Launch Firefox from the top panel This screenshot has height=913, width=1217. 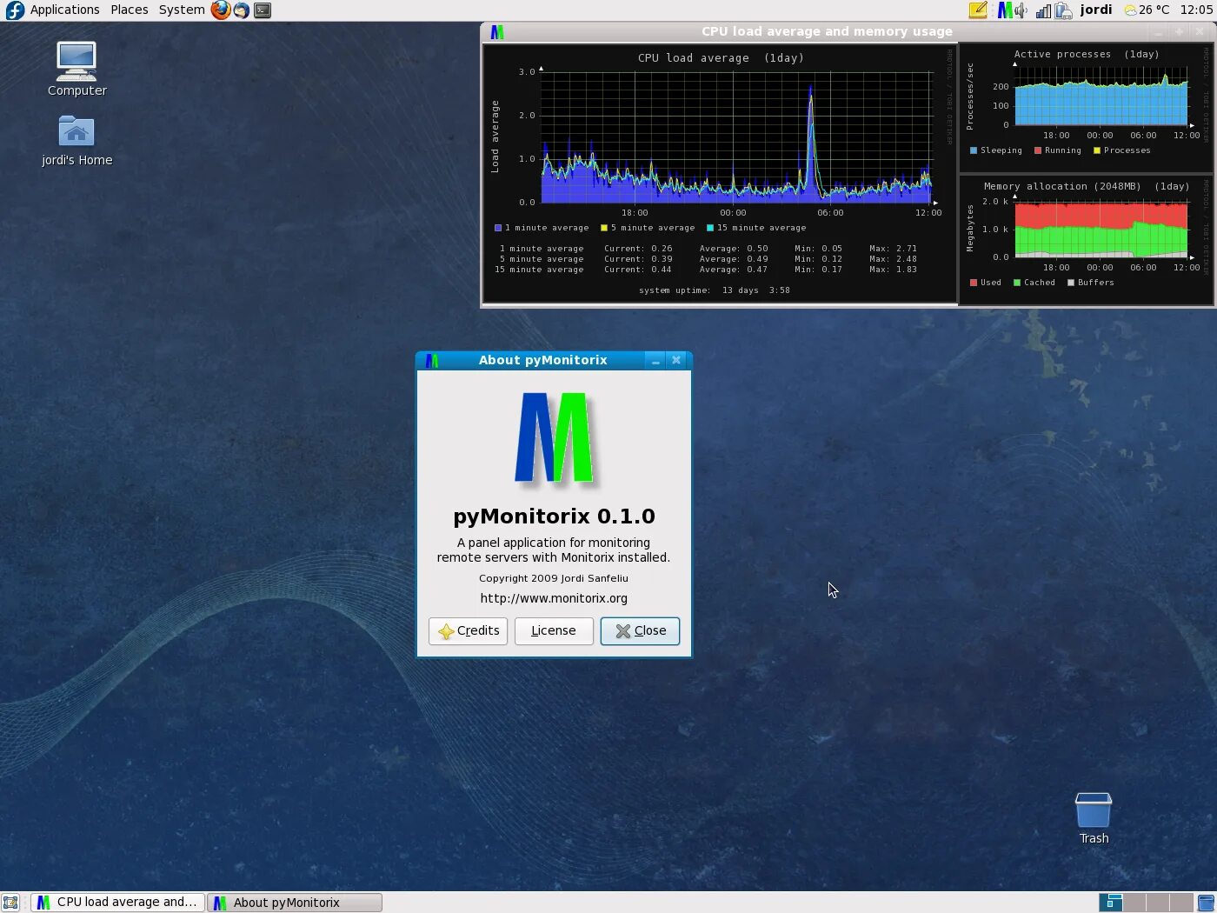tap(221, 10)
